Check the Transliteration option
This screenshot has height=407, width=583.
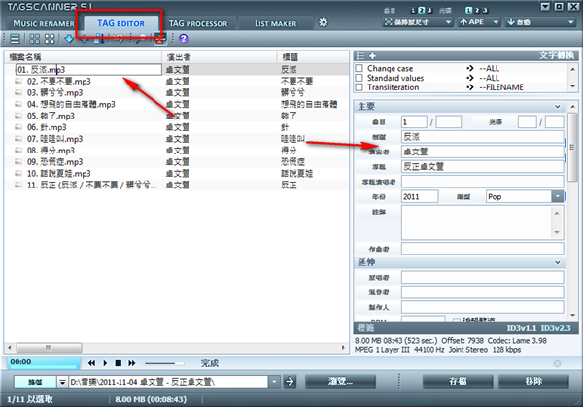pos(360,88)
